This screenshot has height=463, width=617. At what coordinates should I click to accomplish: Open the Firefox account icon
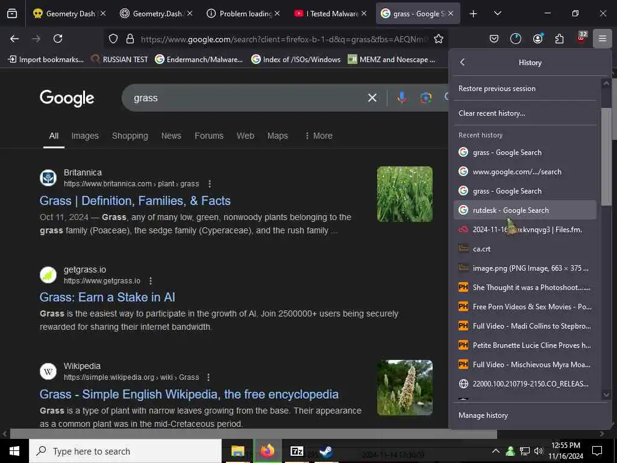537,39
